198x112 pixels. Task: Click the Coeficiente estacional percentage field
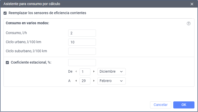(82, 63)
